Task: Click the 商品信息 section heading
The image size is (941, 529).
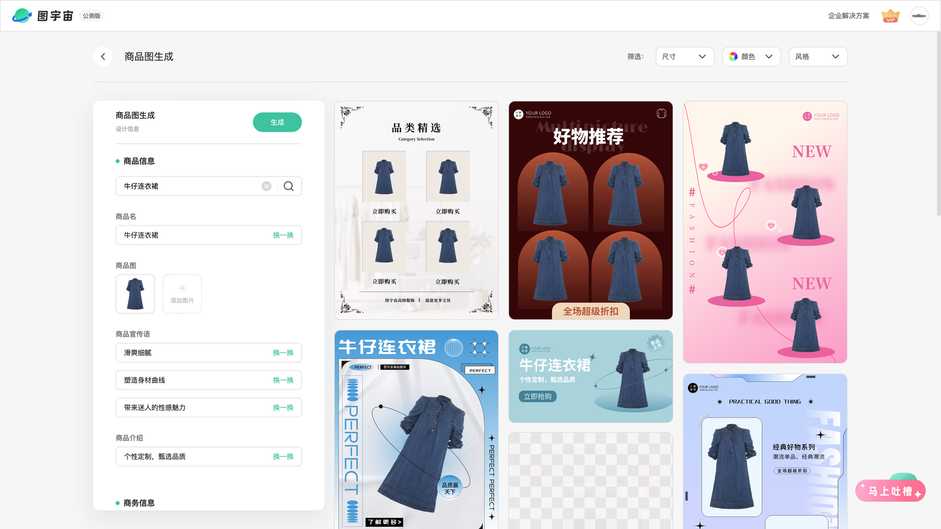Action: click(139, 161)
